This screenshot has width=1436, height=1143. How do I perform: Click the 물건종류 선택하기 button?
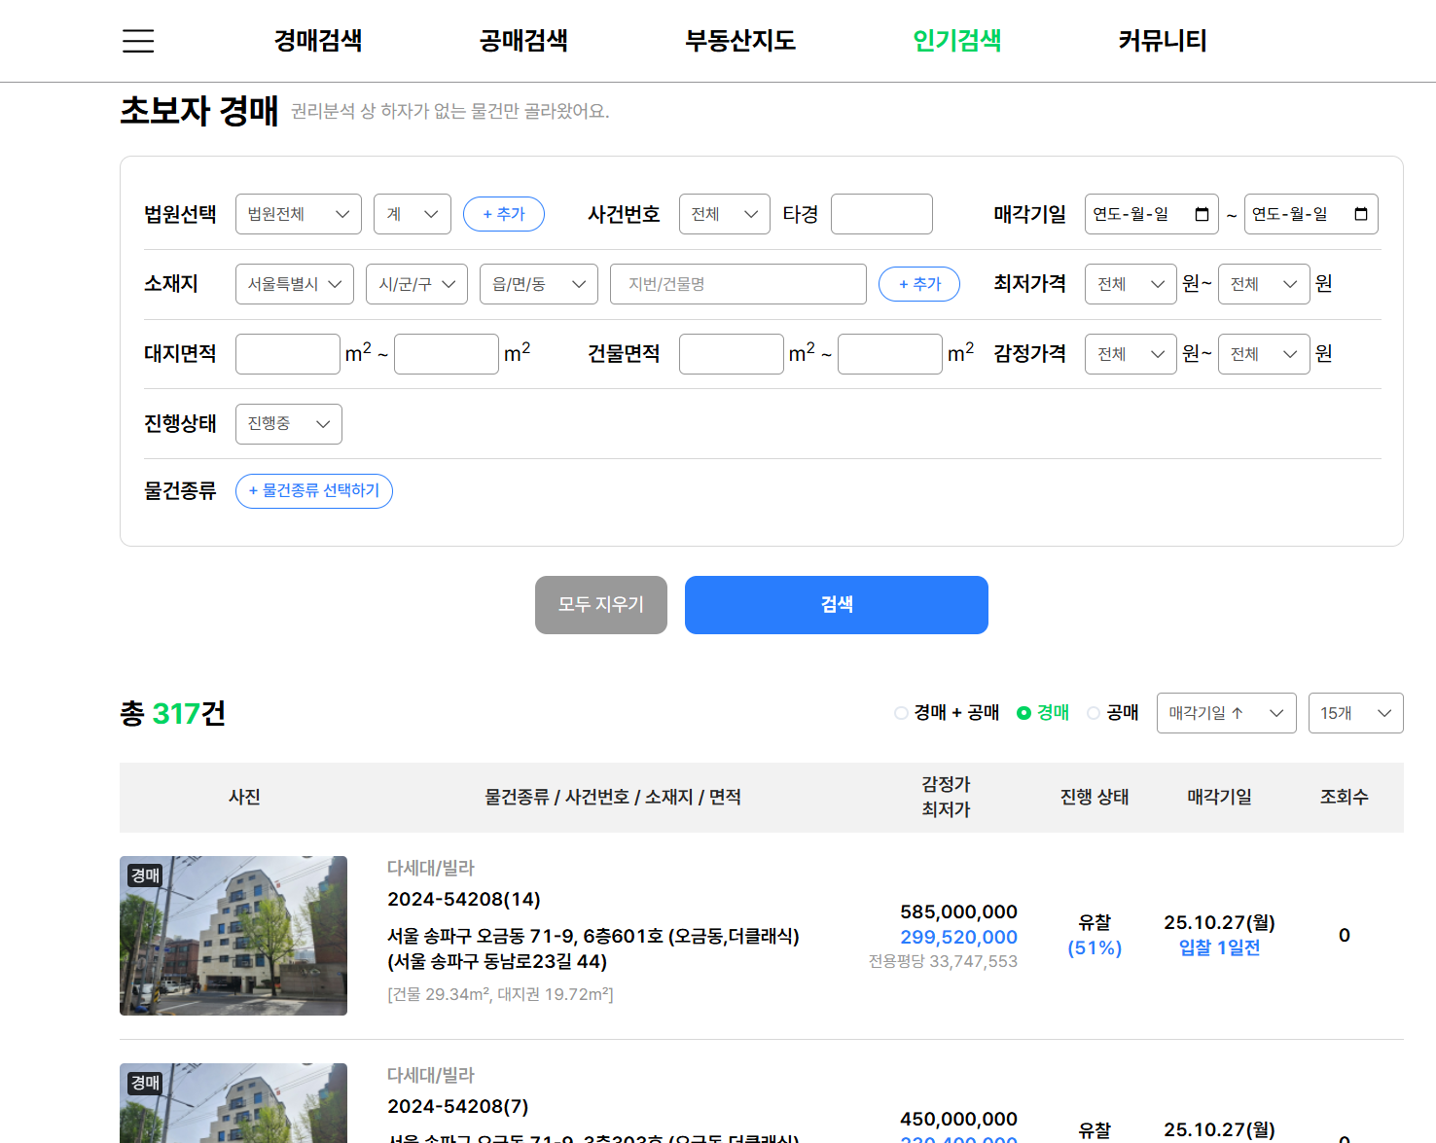point(313,491)
